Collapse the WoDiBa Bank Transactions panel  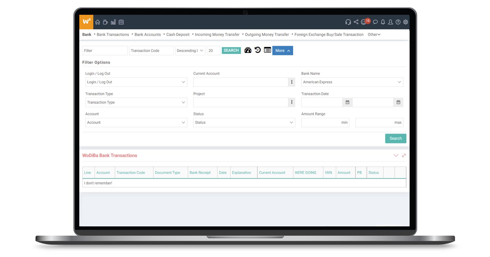[396, 155]
